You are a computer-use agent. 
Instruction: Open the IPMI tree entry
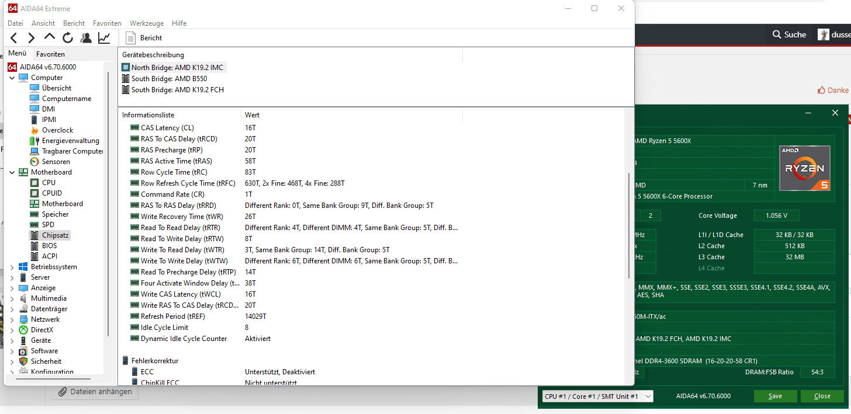(49, 120)
